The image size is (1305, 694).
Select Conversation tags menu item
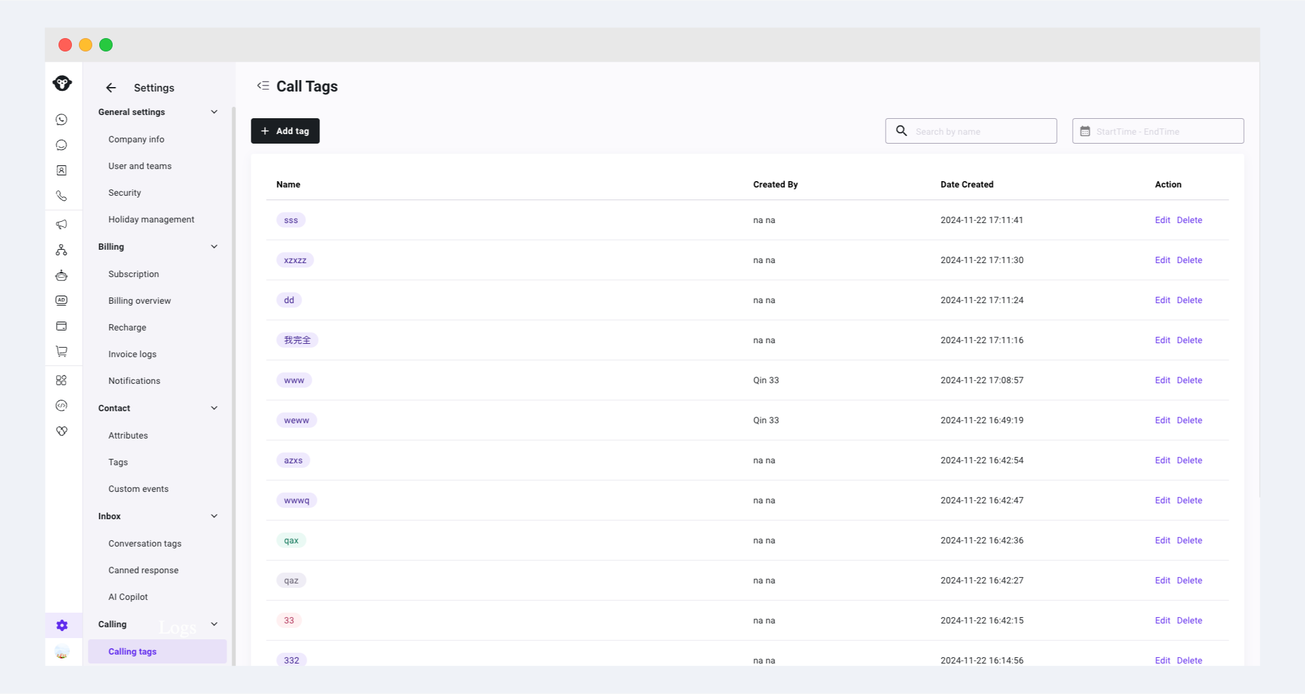tap(144, 543)
